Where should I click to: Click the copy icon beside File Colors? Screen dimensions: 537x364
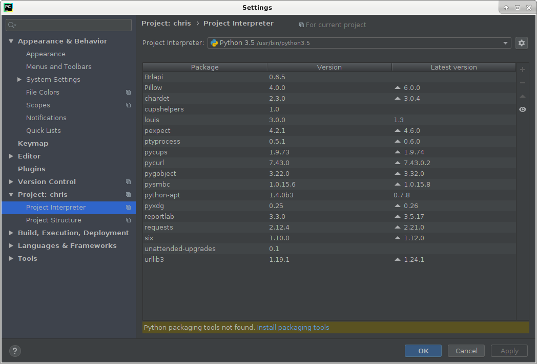pyautogui.click(x=129, y=93)
